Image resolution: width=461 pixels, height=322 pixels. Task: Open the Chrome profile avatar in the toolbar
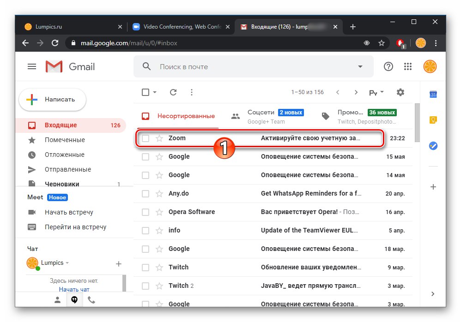click(421, 43)
